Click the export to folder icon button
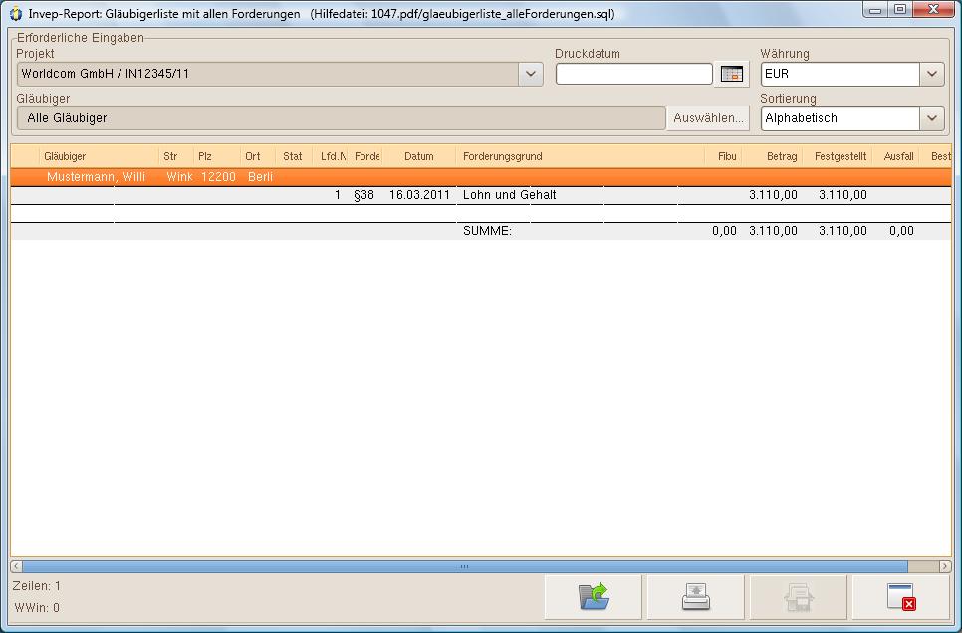 pos(593,597)
